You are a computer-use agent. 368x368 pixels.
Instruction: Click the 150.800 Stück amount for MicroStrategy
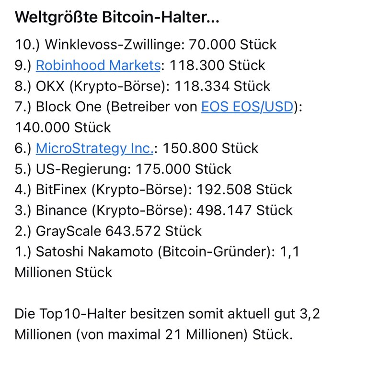210,148
